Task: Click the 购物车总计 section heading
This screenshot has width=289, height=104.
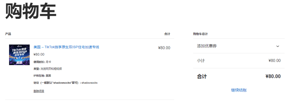Action: [201, 34]
